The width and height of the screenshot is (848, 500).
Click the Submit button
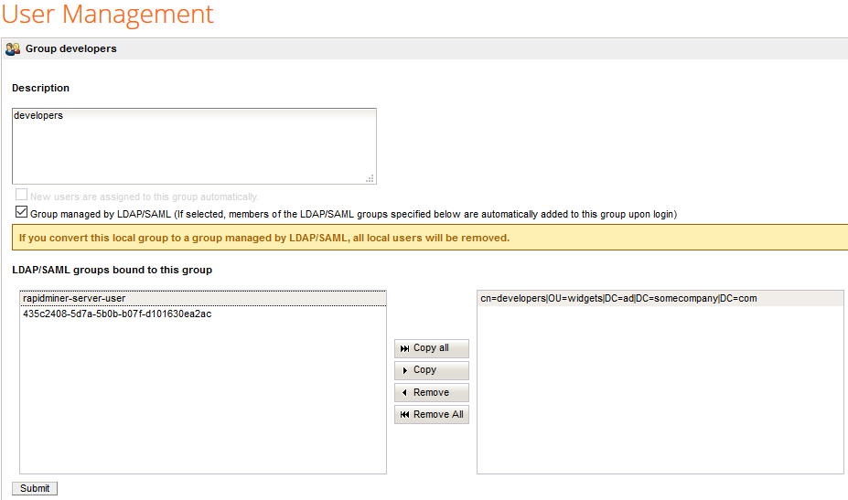[35, 489]
